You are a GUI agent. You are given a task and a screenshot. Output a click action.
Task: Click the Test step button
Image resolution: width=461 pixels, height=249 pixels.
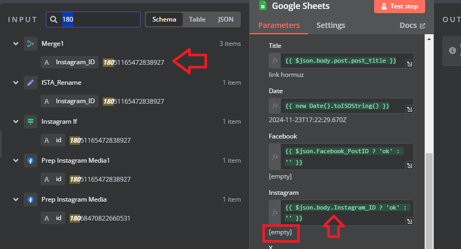(x=399, y=6)
